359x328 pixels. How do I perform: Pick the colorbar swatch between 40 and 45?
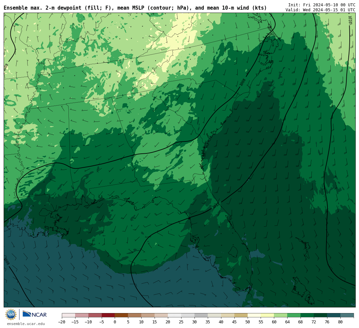click(x=228, y=315)
